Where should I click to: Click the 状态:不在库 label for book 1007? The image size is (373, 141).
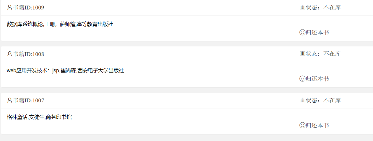click(x=323, y=100)
